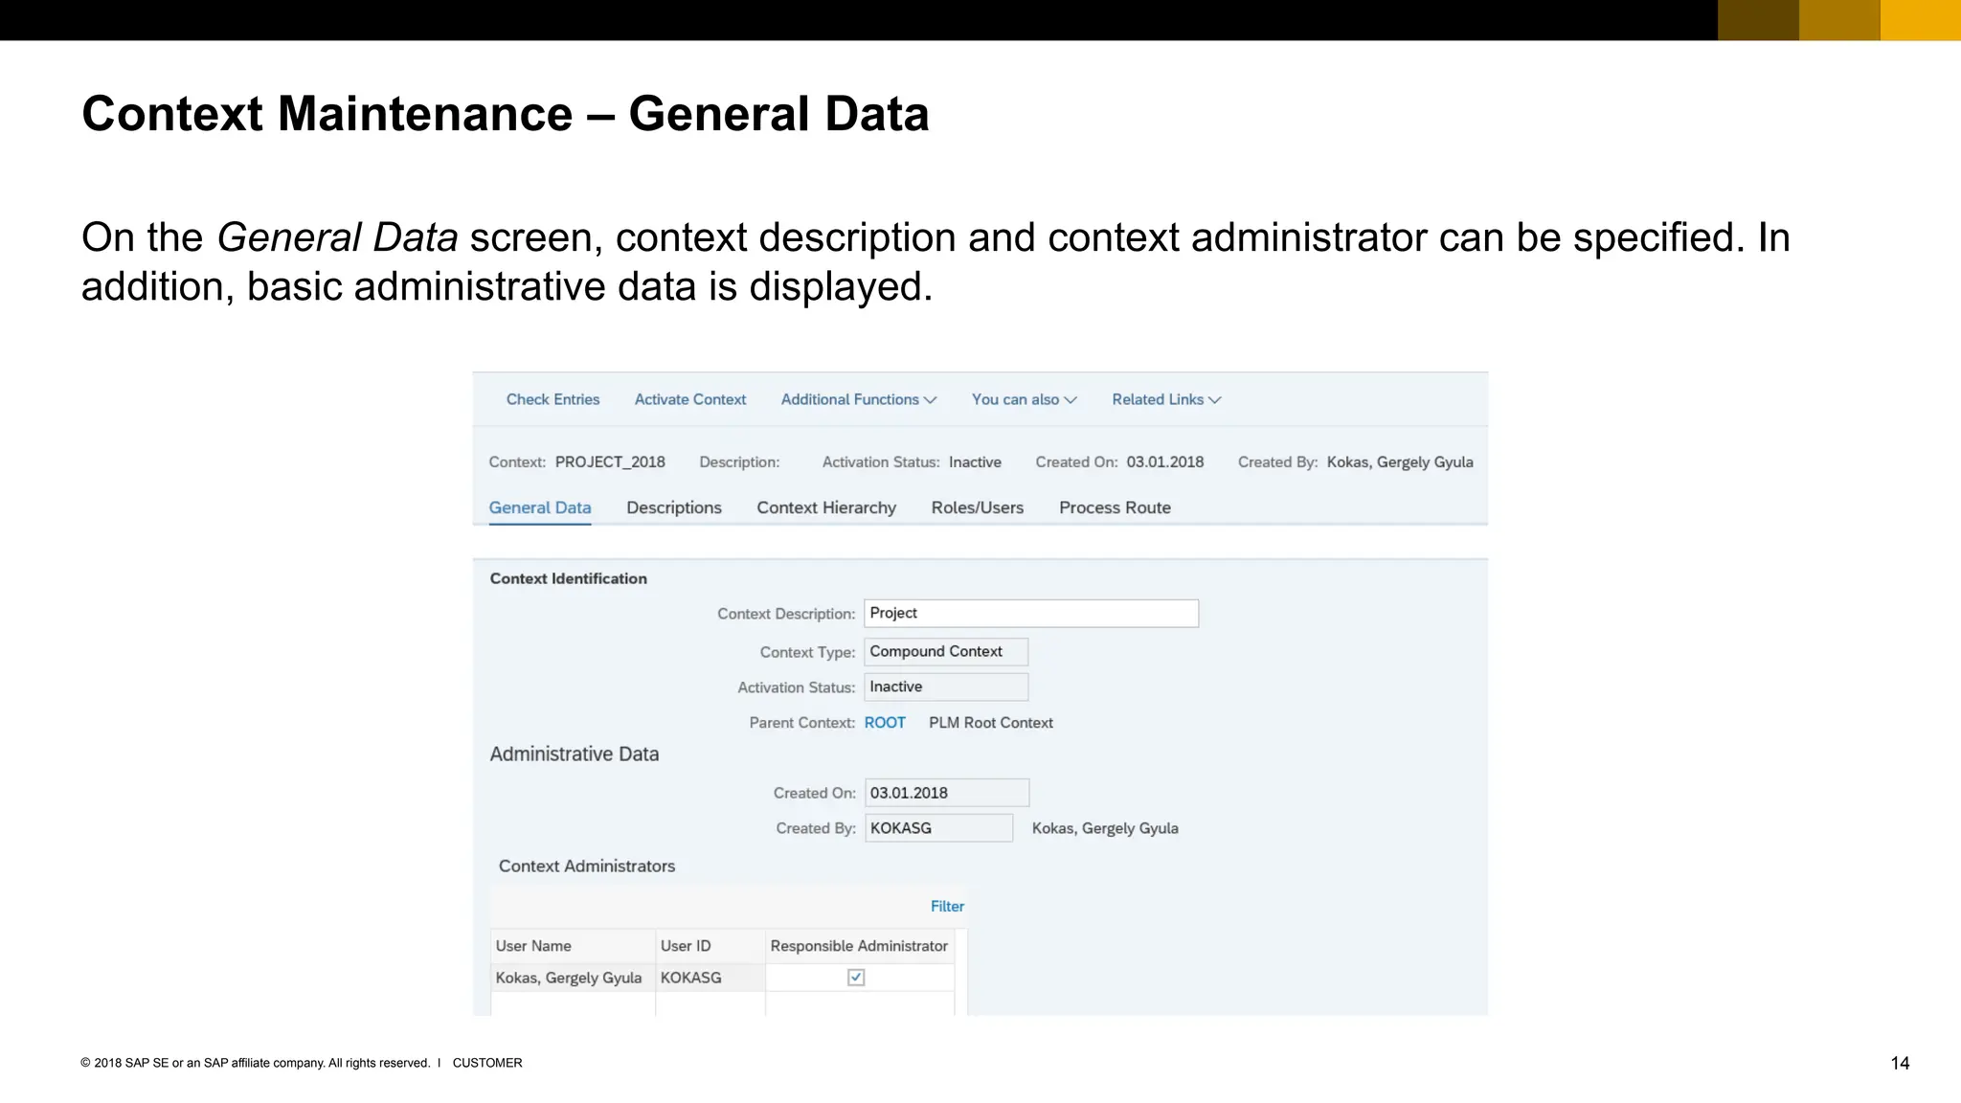Open the Additional Functions dropdown
1961x1103 pixels.
(x=859, y=399)
